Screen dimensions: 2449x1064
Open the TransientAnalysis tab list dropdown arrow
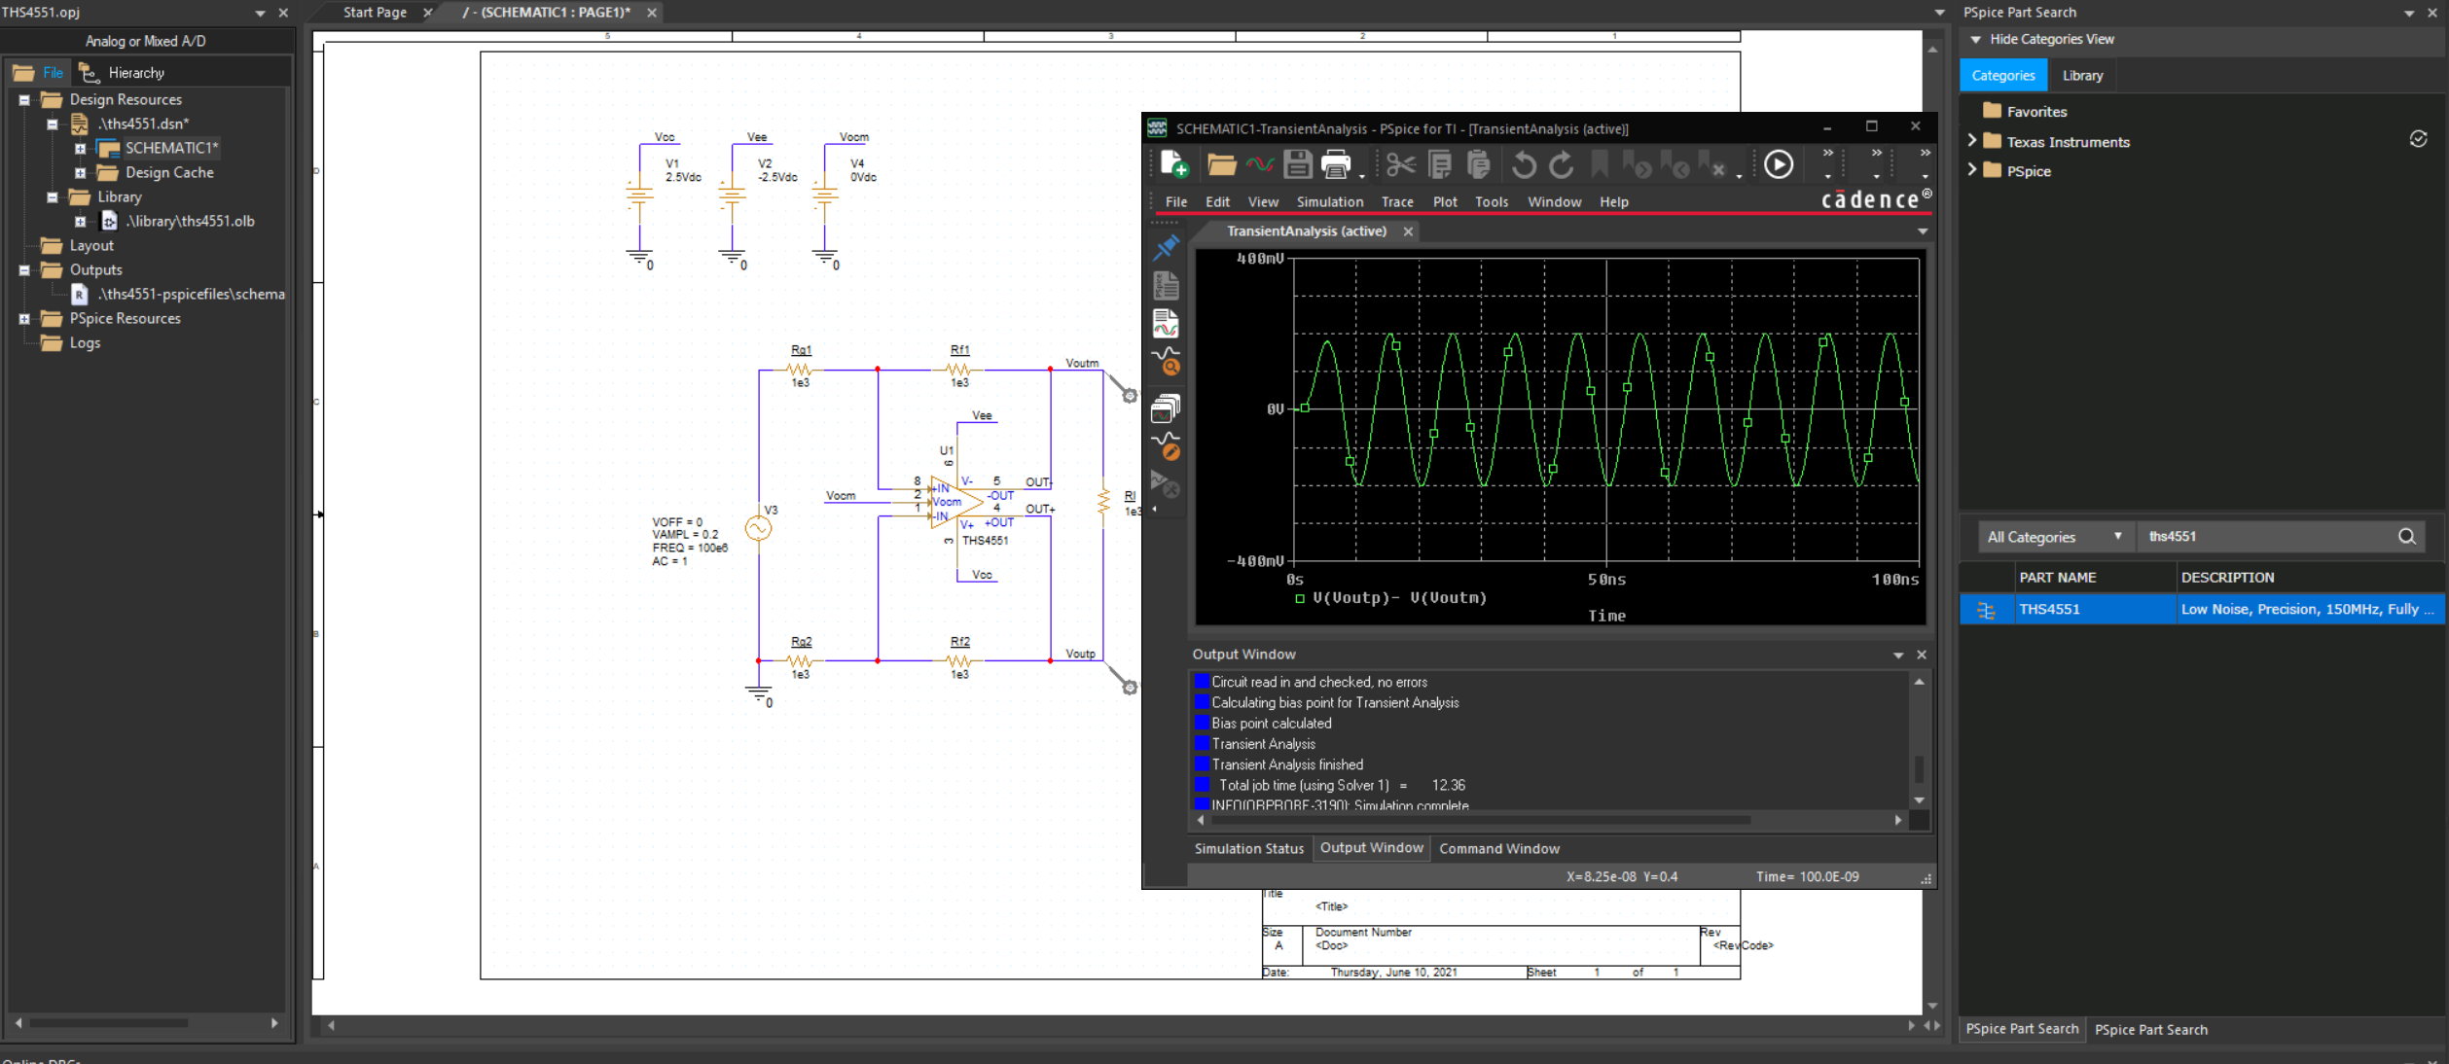click(1923, 231)
